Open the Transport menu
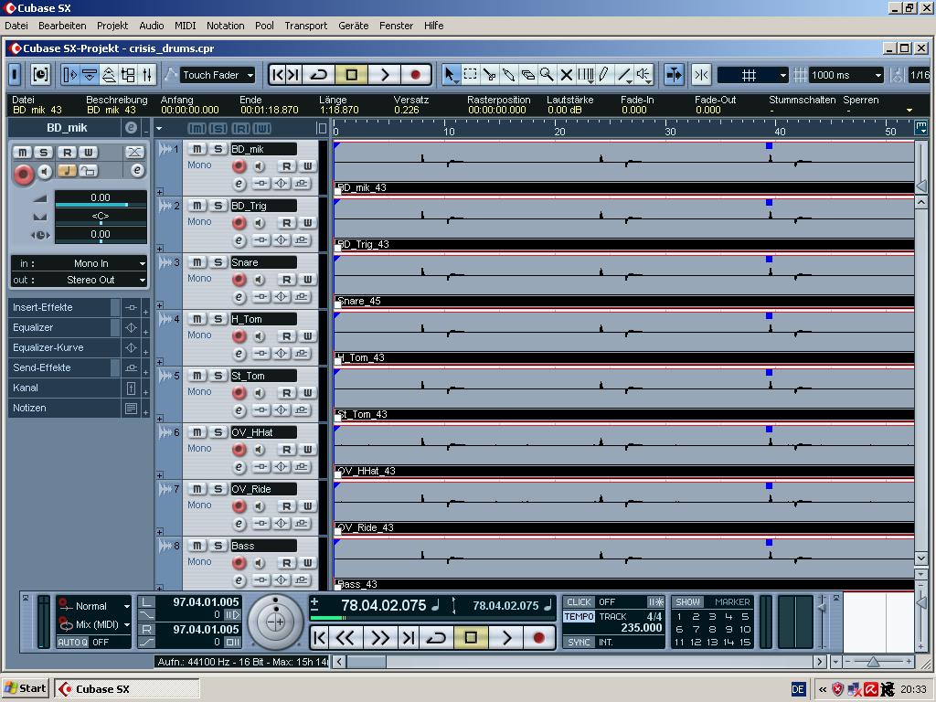The height and width of the screenshot is (702, 936). 305,26
